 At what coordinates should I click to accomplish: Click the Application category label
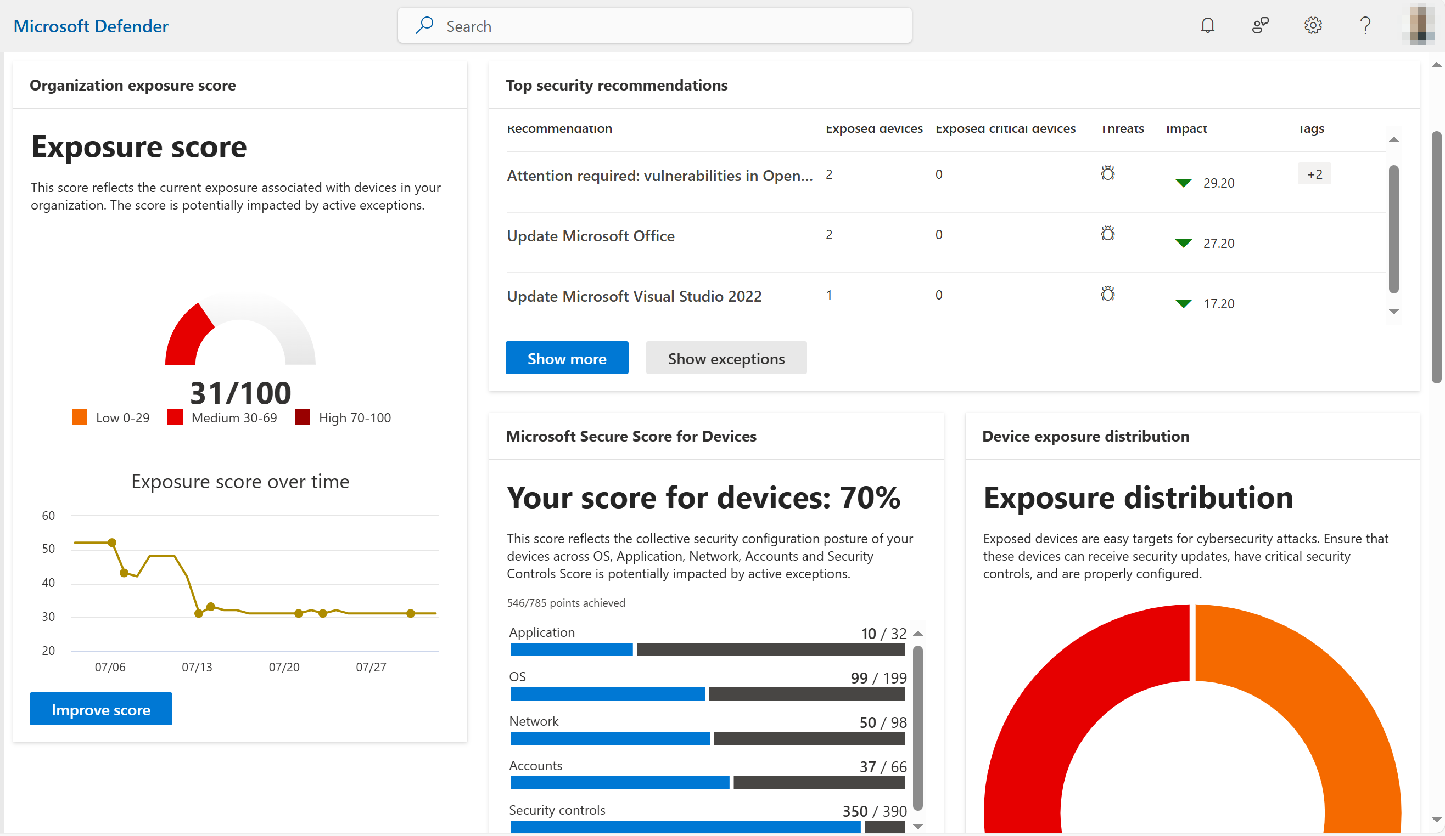tap(542, 632)
